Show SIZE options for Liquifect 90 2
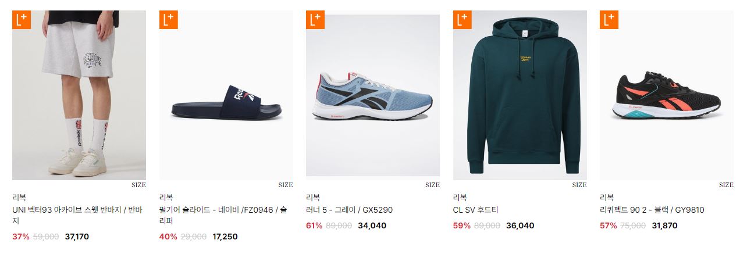The width and height of the screenshot is (740, 258). pyautogui.click(x=726, y=185)
